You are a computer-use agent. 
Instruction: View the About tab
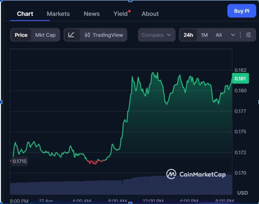pyautogui.click(x=150, y=14)
